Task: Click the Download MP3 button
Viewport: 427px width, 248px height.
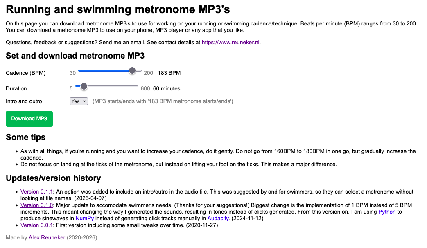Action: click(29, 119)
